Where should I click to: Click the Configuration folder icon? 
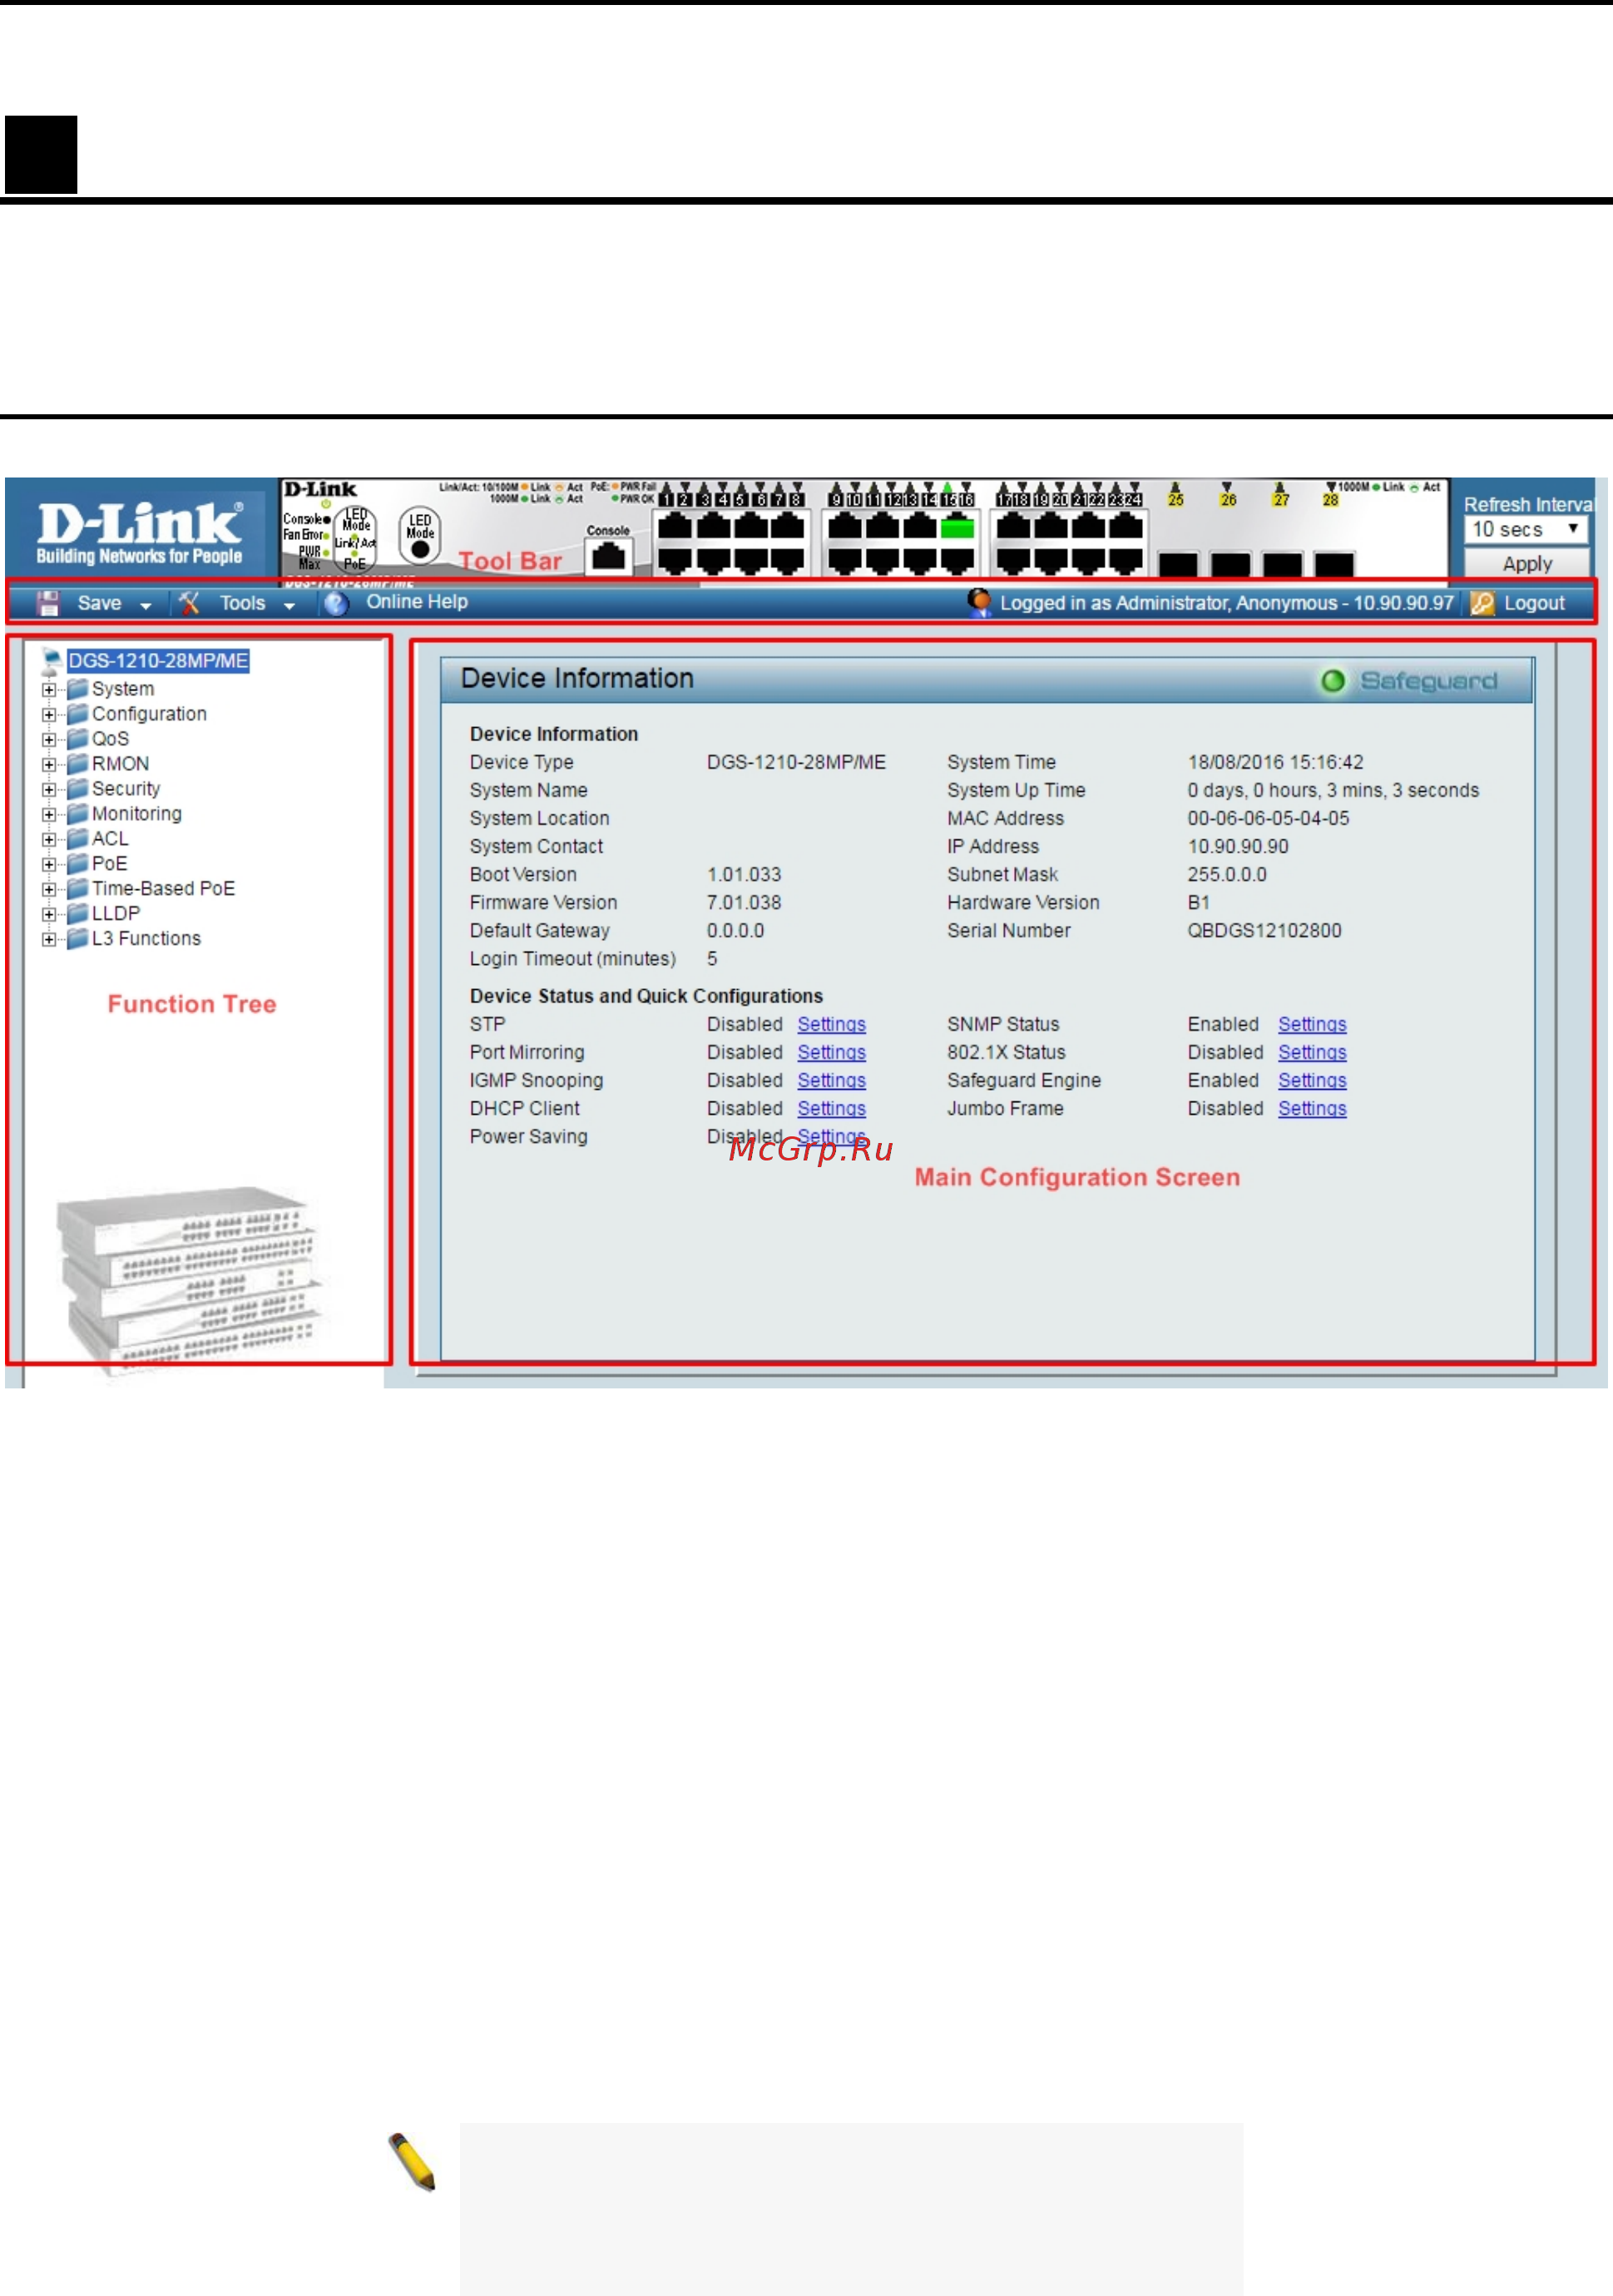[x=77, y=714]
